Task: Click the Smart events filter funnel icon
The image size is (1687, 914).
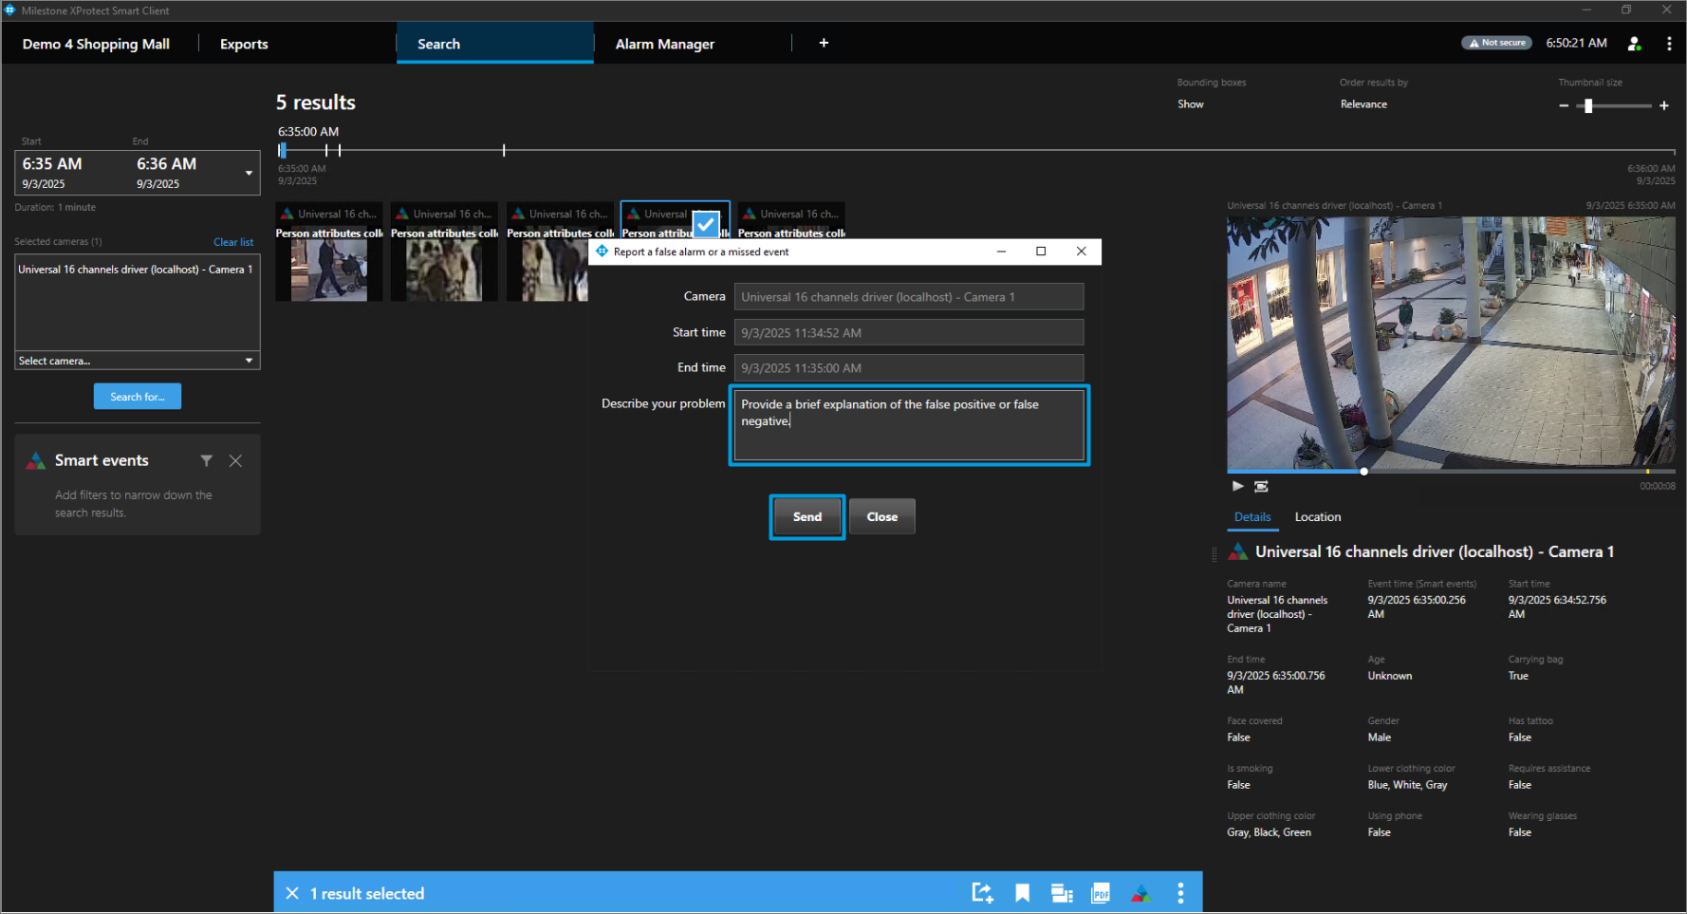Action: [206, 460]
